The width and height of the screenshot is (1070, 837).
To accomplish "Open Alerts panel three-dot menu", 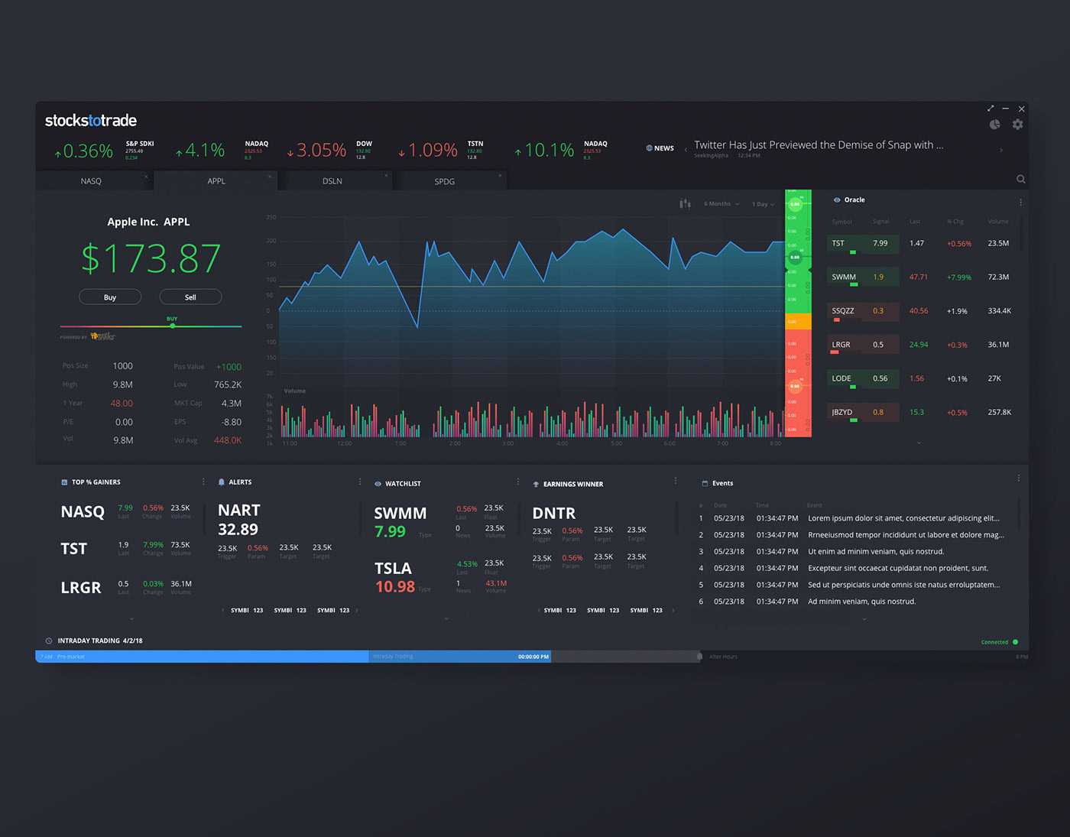I will click(360, 482).
